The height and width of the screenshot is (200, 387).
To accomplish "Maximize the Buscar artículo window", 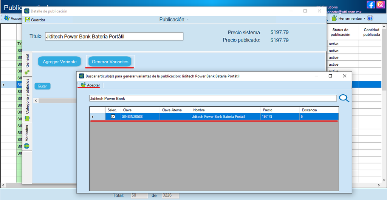I will tap(330, 76).
